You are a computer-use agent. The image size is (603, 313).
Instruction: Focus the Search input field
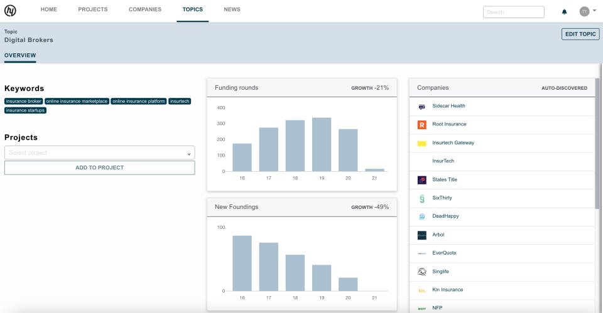click(513, 12)
